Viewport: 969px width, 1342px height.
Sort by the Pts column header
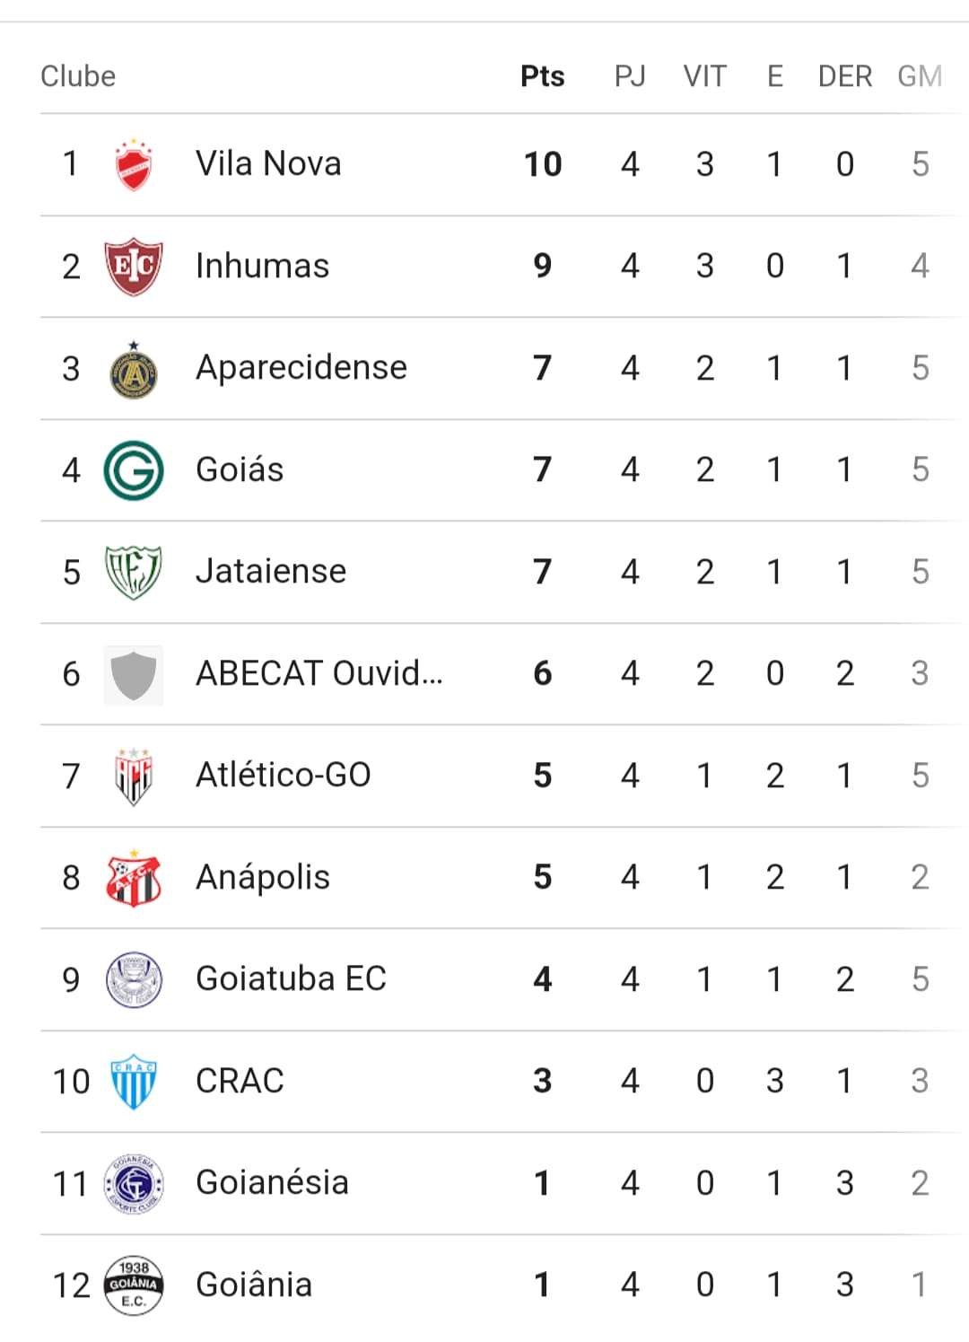[542, 76]
